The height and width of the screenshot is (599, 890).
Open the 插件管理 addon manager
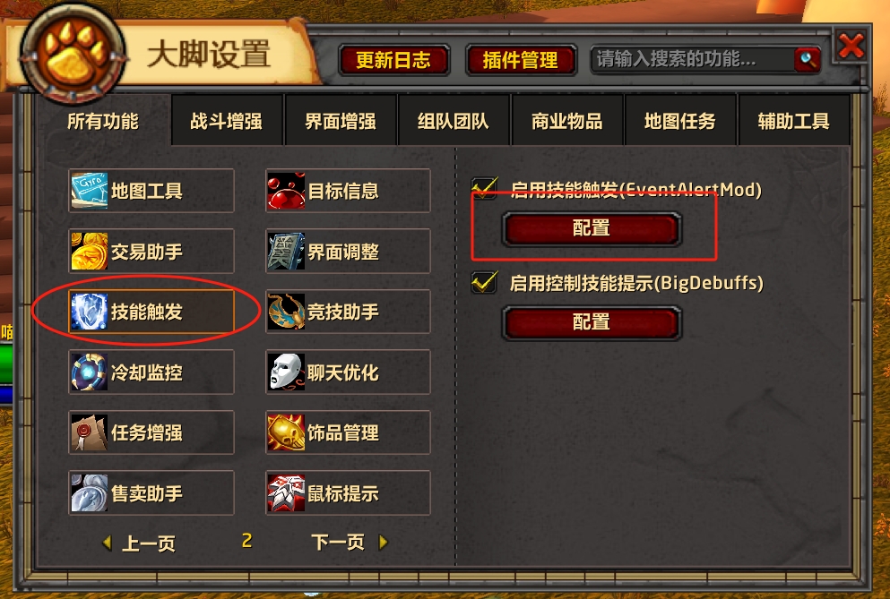(x=521, y=60)
